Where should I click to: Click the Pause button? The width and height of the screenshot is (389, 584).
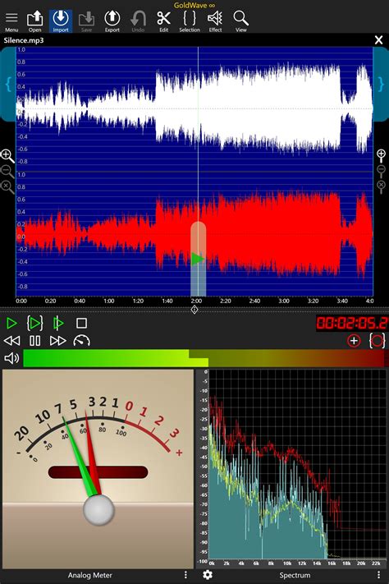(35, 341)
